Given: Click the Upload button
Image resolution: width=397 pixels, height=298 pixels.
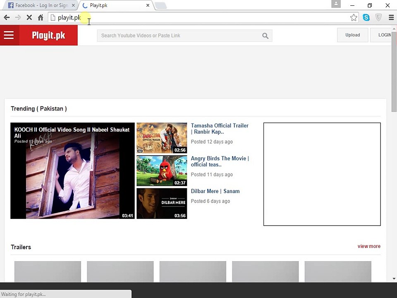Looking at the screenshot, I should coord(352,35).
